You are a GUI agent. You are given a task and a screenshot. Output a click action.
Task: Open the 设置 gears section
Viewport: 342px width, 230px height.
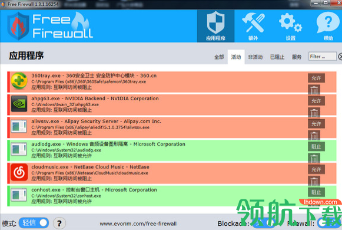(x=291, y=26)
